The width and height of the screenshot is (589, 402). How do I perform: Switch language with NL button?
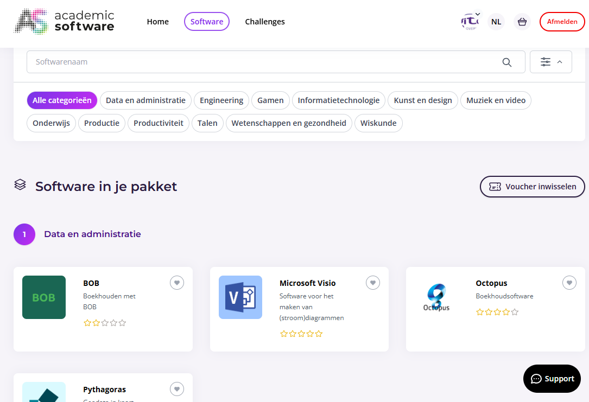496,22
